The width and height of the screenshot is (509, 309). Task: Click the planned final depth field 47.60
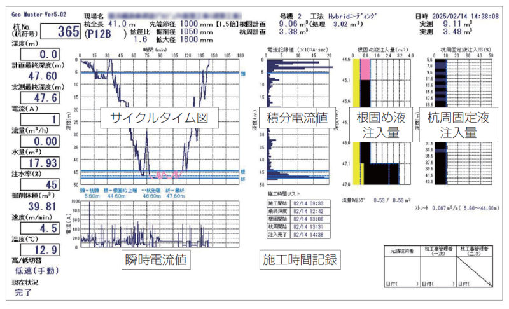pyautogui.click(x=38, y=77)
